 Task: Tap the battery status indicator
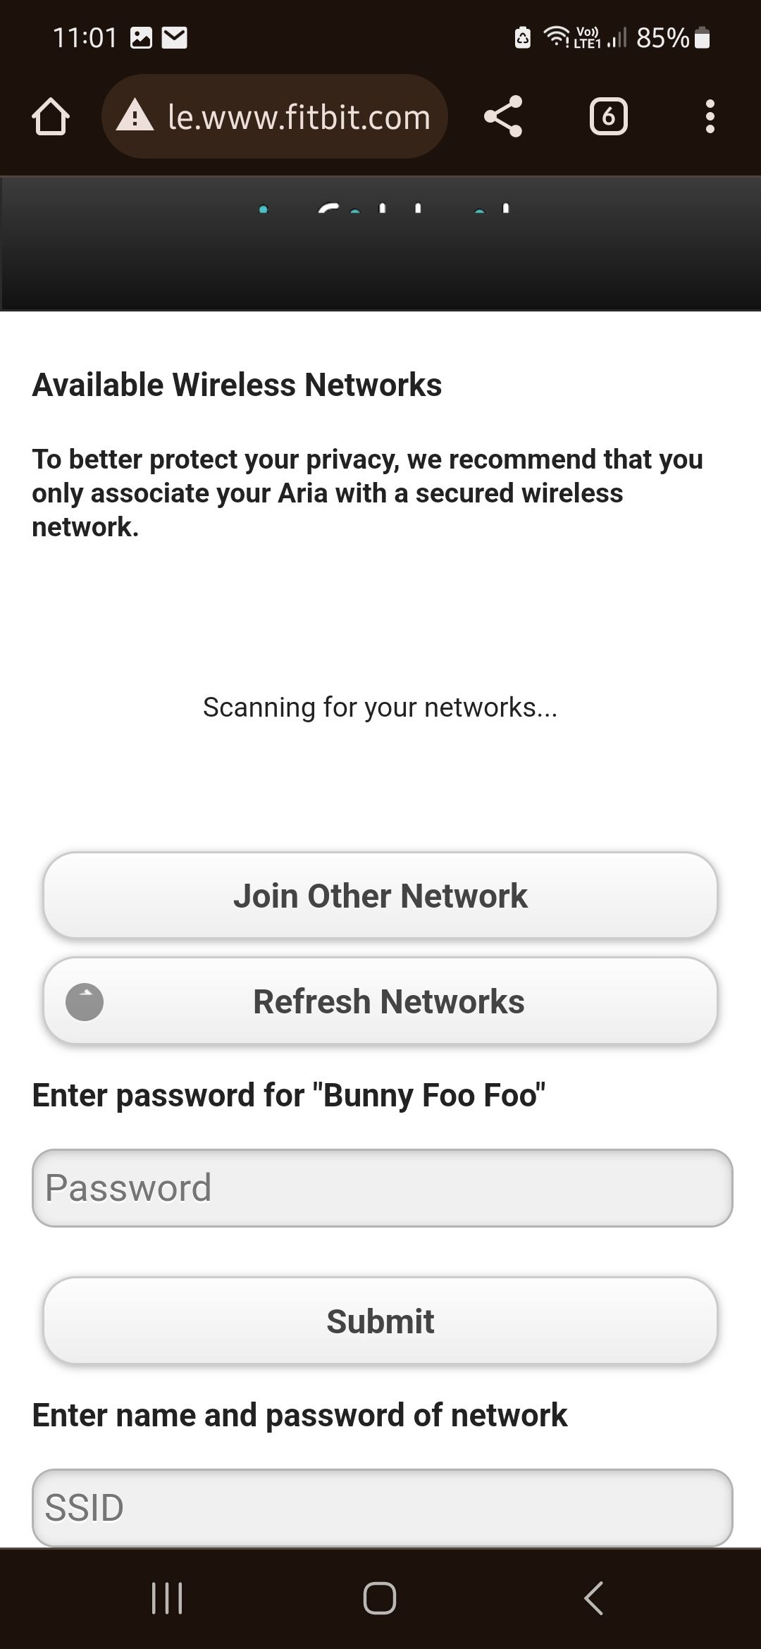click(702, 37)
